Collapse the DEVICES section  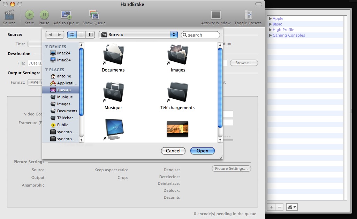click(x=46, y=47)
